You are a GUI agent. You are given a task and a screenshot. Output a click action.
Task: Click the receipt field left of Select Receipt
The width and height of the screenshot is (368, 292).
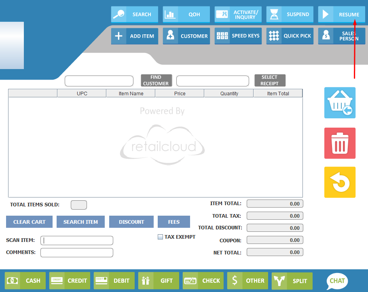[213, 81]
